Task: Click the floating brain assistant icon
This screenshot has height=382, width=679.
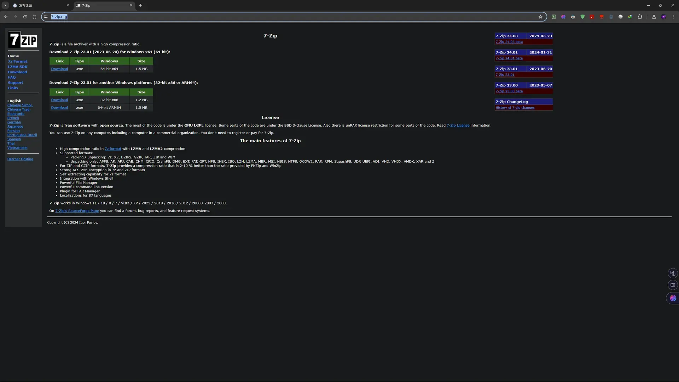Action: point(673,298)
